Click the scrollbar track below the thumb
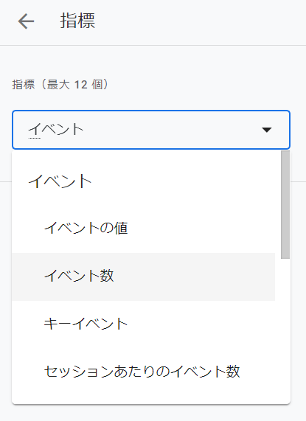This screenshot has width=306, height=421. 285,330
